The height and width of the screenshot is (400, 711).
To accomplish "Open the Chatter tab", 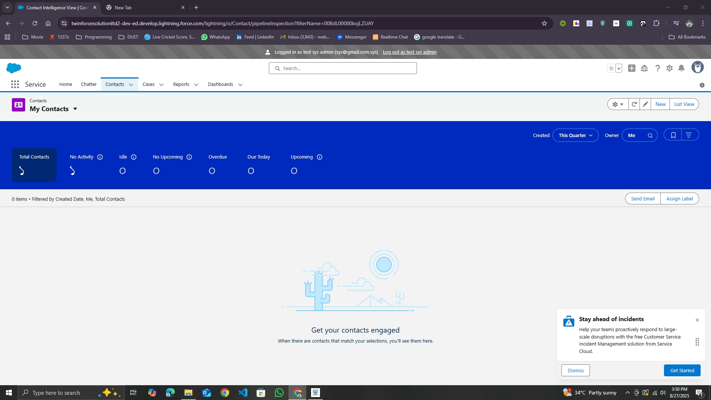I will coord(89,84).
